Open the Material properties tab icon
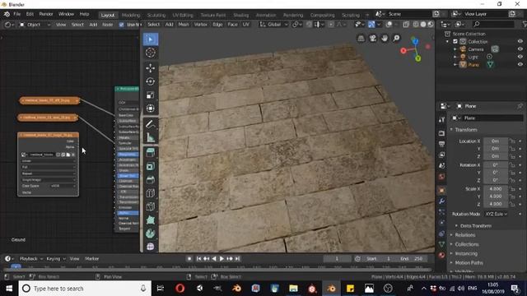The width and height of the screenshot is (527, 296). (x=441, y=255)
